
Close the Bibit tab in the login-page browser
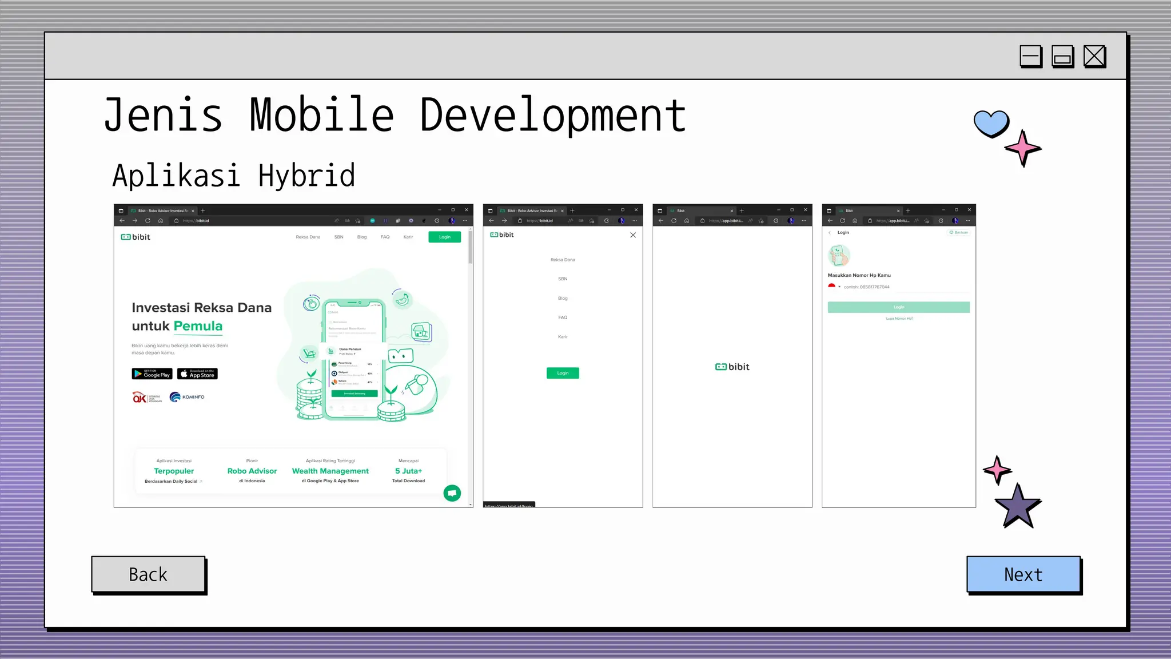[898, 211]
